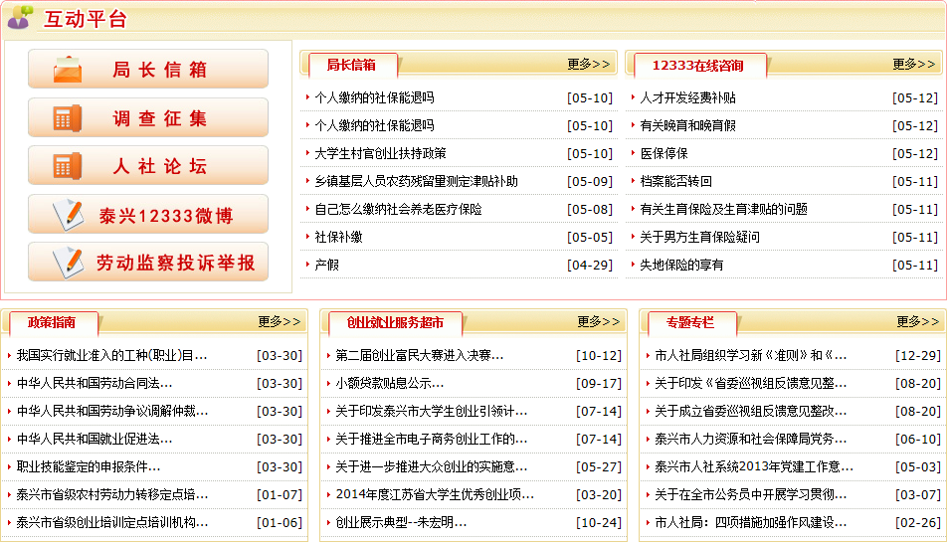Open the 档案能否转回 consultation
Viewport: 949px width, 545px height.
(x=676, y=181)
